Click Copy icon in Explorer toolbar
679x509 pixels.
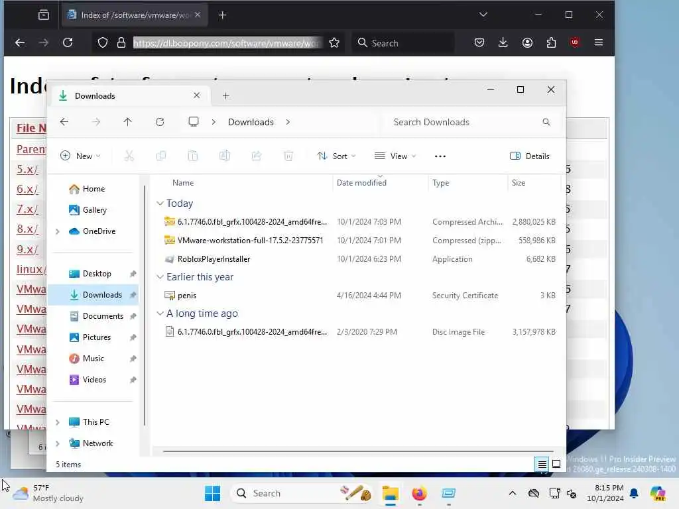161,156
